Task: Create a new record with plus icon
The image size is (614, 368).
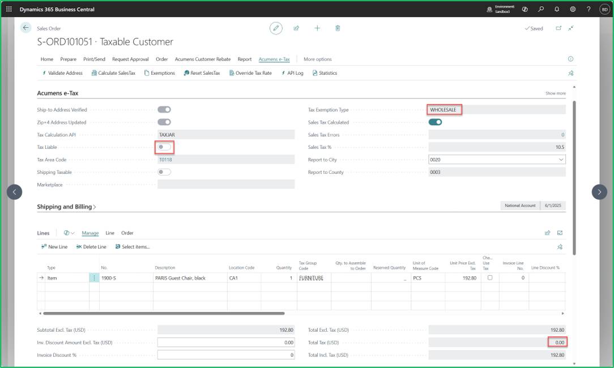Action: (317, 28)
